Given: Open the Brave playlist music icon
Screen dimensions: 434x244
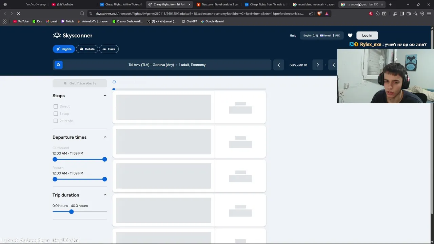Looking at the screenshot, I should (x=395, y=14).
